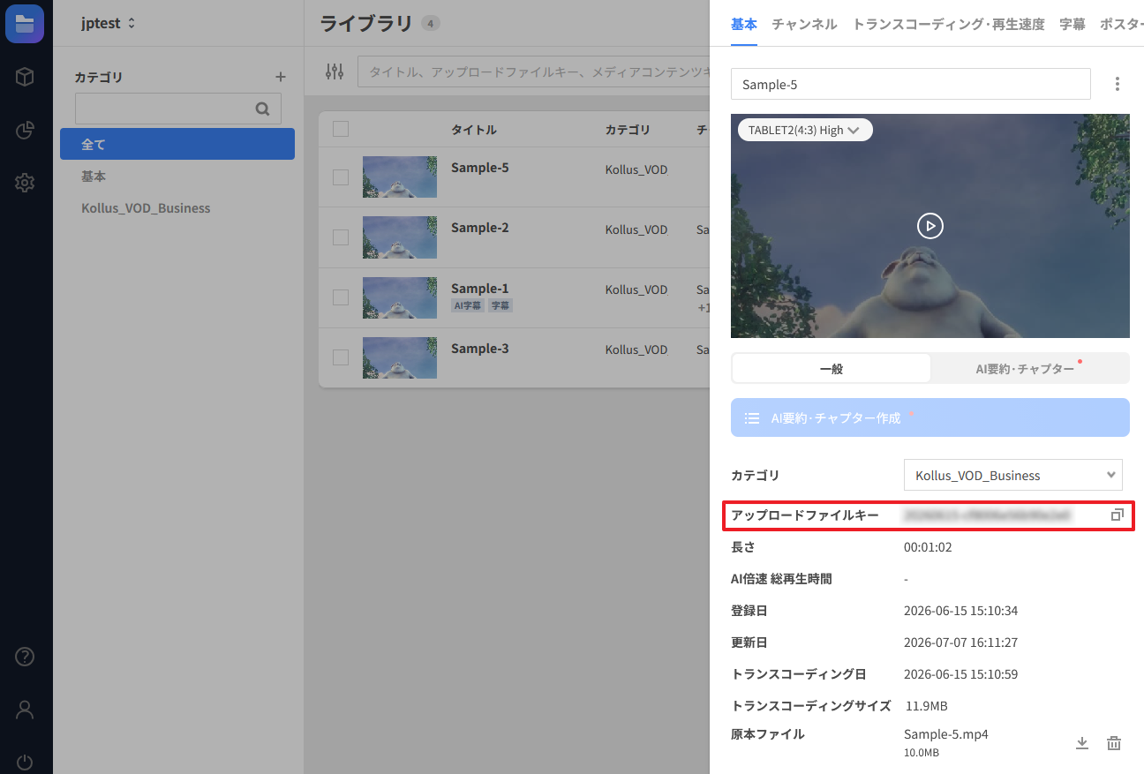Edit the Sample-5 title input field
The height and width of the screenshot is (774, 1144).
[911, 84]
